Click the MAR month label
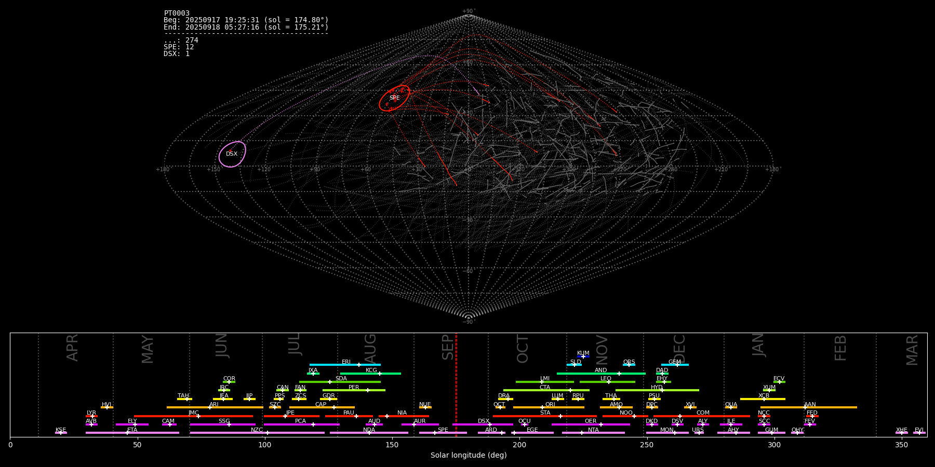935x467 pixels. (x=912, y=350)
